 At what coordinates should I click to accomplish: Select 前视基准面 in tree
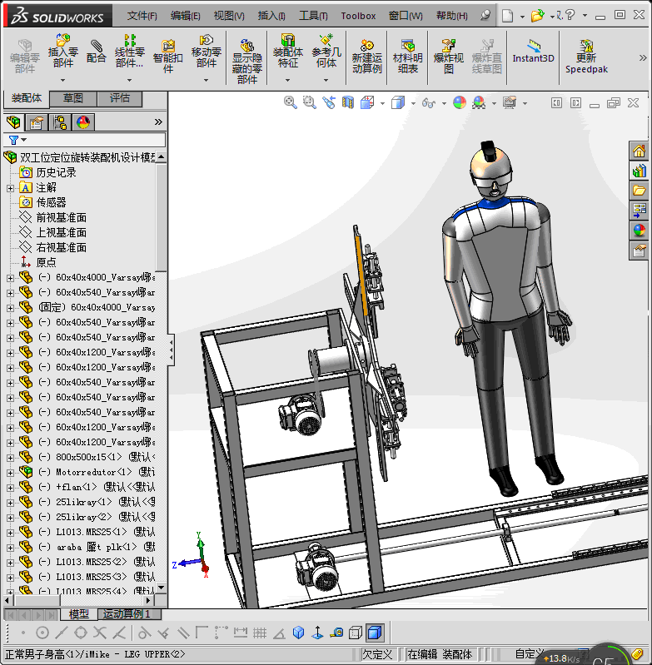coord(61,217)
